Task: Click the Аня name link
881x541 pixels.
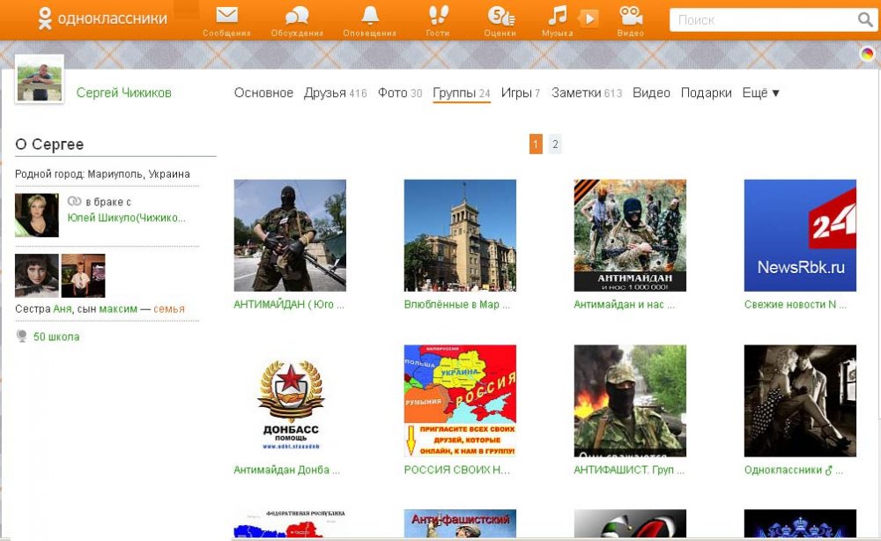Action: tap(63, 309)
